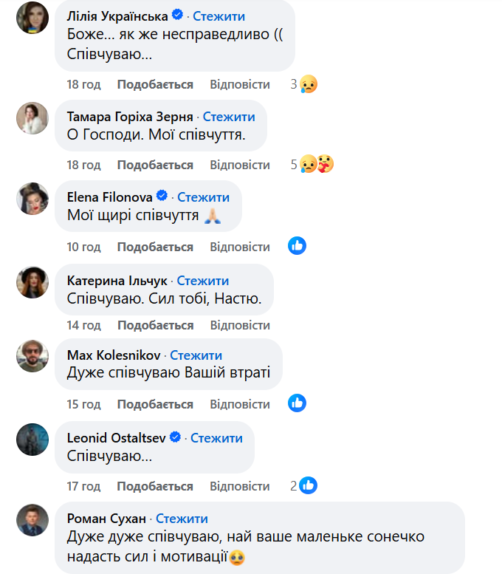
Task: Follow Max Kolesnikov with Стежити link
Action: (x=196, y=355)
